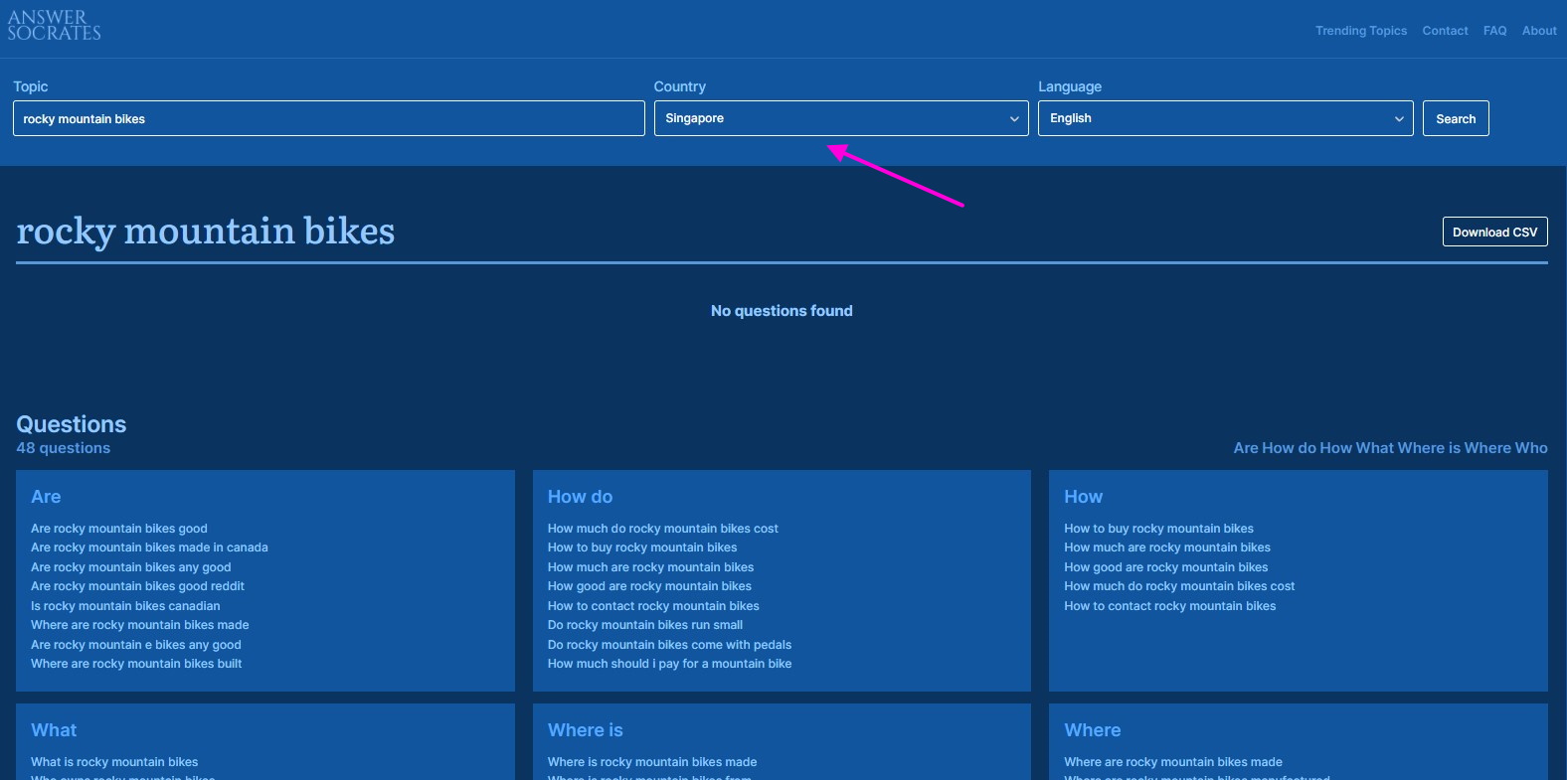The width and height of the screenshot is (1567, 780).
Task: Select 'How much do rocky mountain bikes cost' in How do card
Action: click(662, 529)
